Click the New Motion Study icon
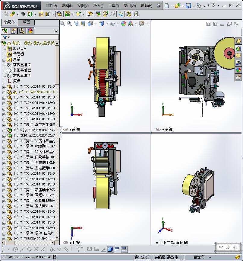This screenshot has height=261, width=243. click(x=90, y=14)
